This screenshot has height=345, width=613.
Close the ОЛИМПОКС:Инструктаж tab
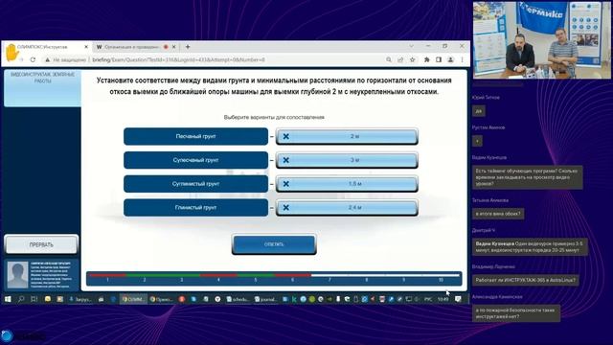point(86,47)
